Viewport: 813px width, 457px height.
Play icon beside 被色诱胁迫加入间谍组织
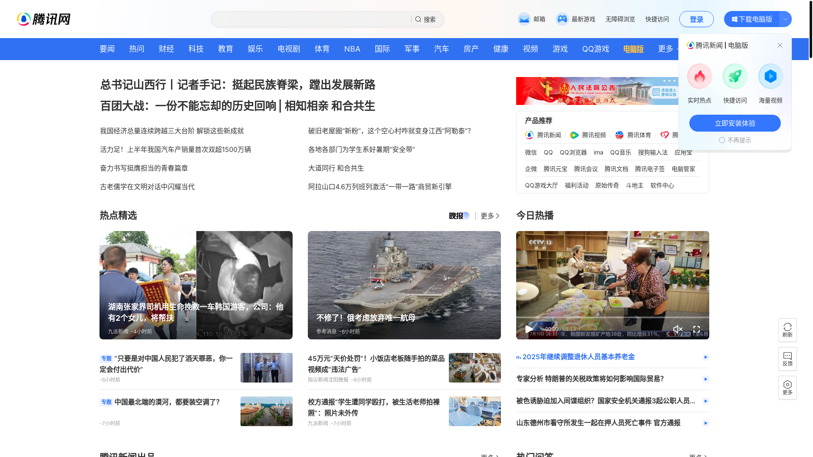[x=705, y=401]
